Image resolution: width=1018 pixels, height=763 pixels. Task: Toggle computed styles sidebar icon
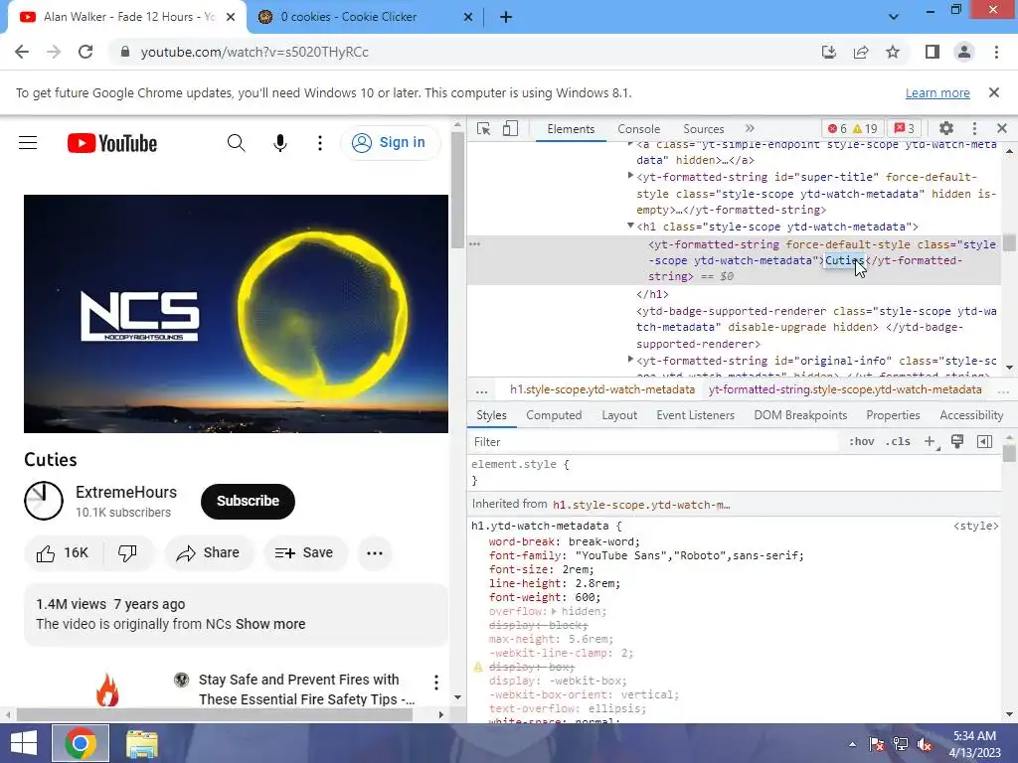tap(984, 442)
